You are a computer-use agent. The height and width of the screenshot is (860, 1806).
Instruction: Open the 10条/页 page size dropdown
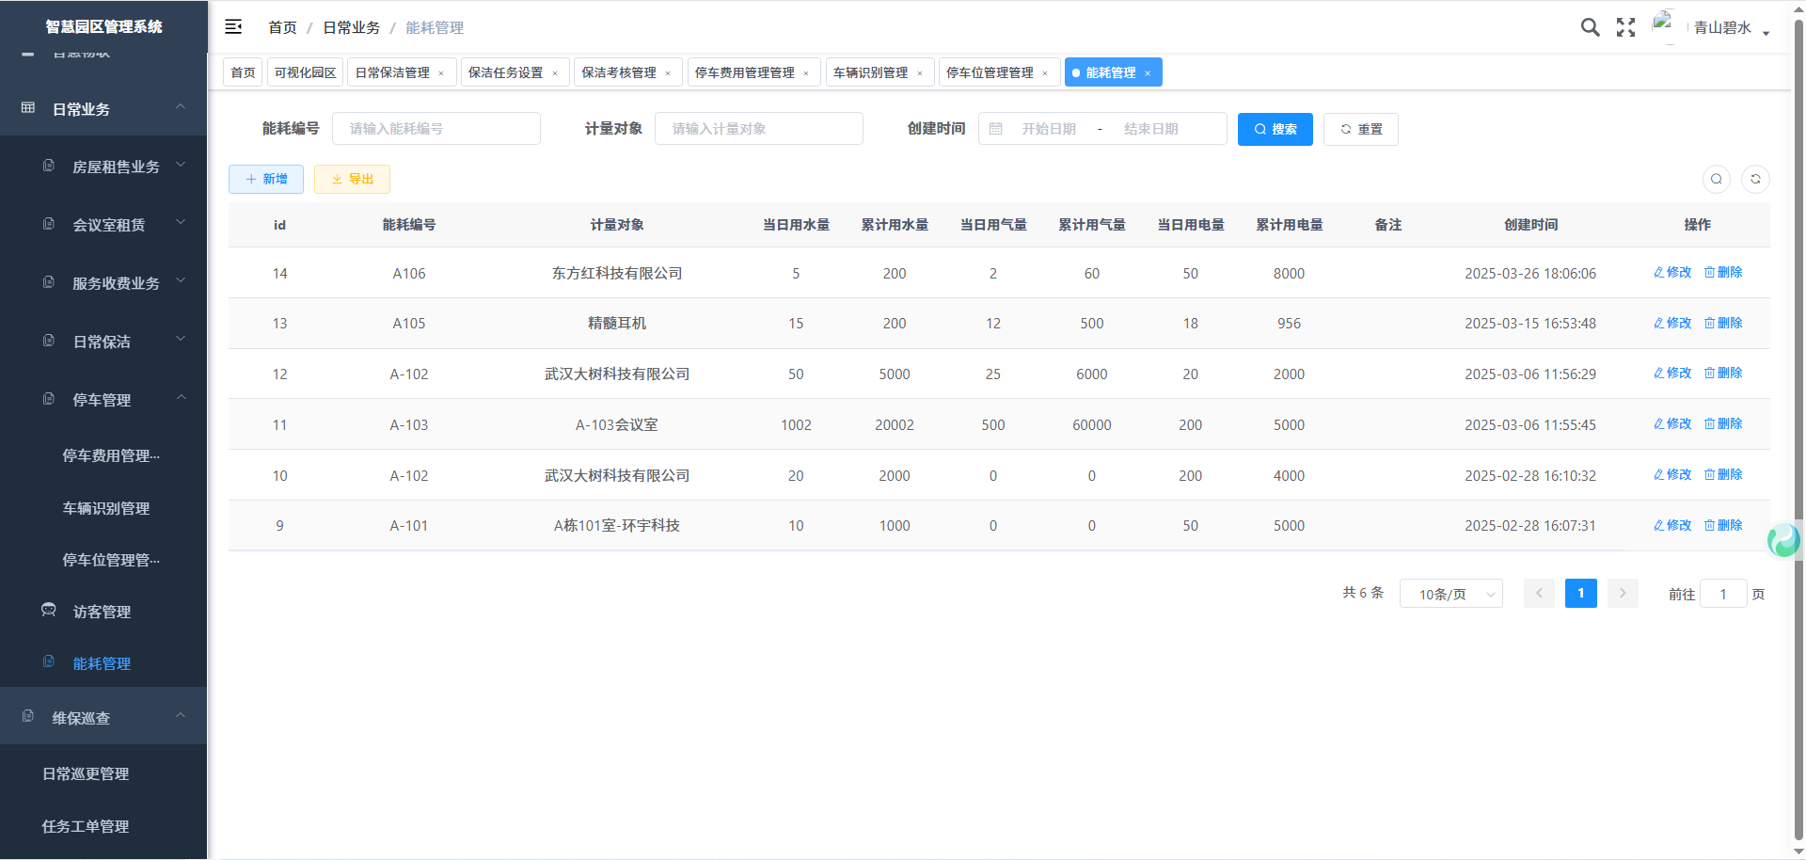click(1450, 594)
